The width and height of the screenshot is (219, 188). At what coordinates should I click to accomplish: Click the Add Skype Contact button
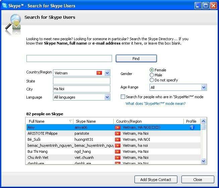pos(156,180)
